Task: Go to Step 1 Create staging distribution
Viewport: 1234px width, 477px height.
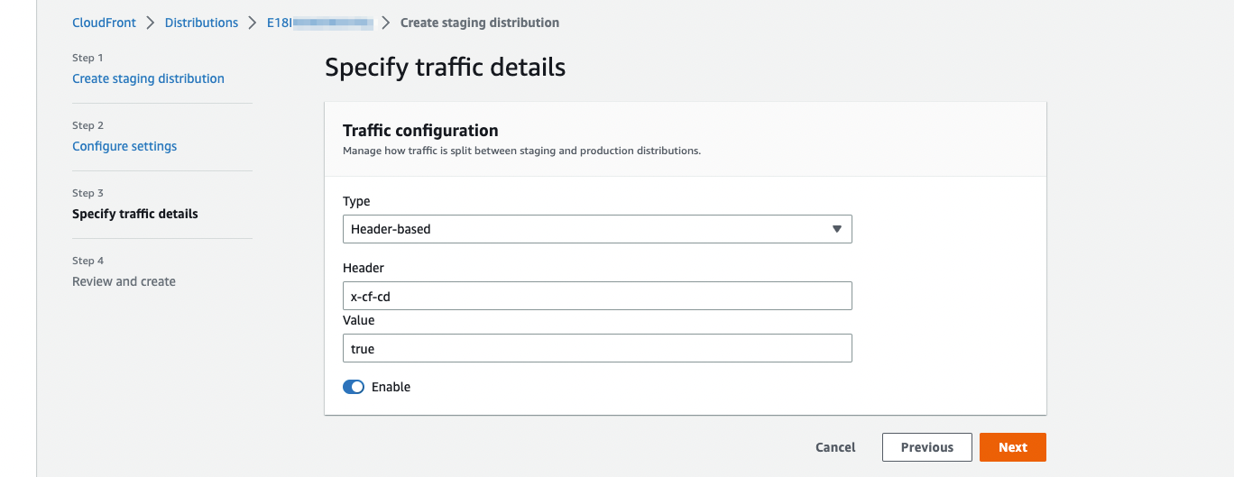Action: coord(148,78)
